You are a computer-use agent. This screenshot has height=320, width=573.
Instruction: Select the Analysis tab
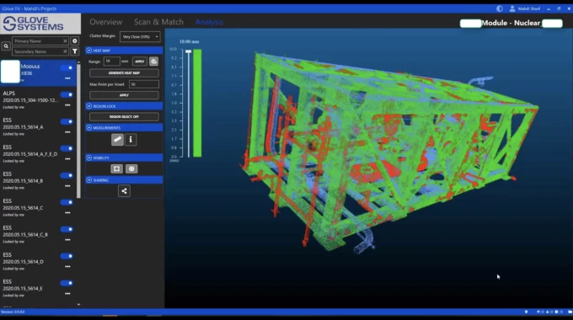click(209, 22)
